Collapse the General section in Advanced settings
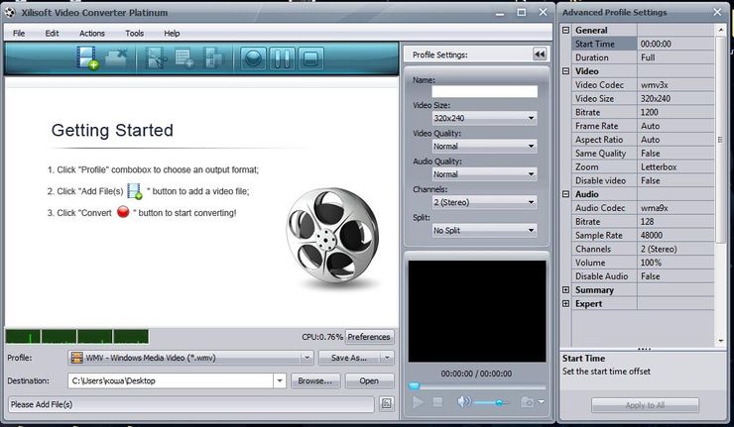The height and width of the screenshot is (427, 734). (x=566, y=31)
